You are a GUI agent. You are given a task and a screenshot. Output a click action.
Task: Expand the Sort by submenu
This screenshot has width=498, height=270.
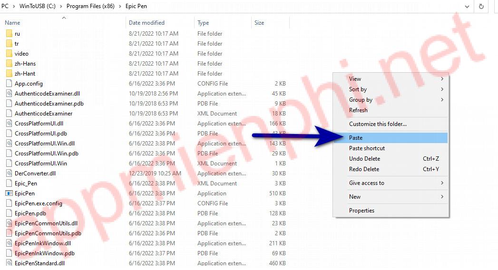[x=442, y=89]
